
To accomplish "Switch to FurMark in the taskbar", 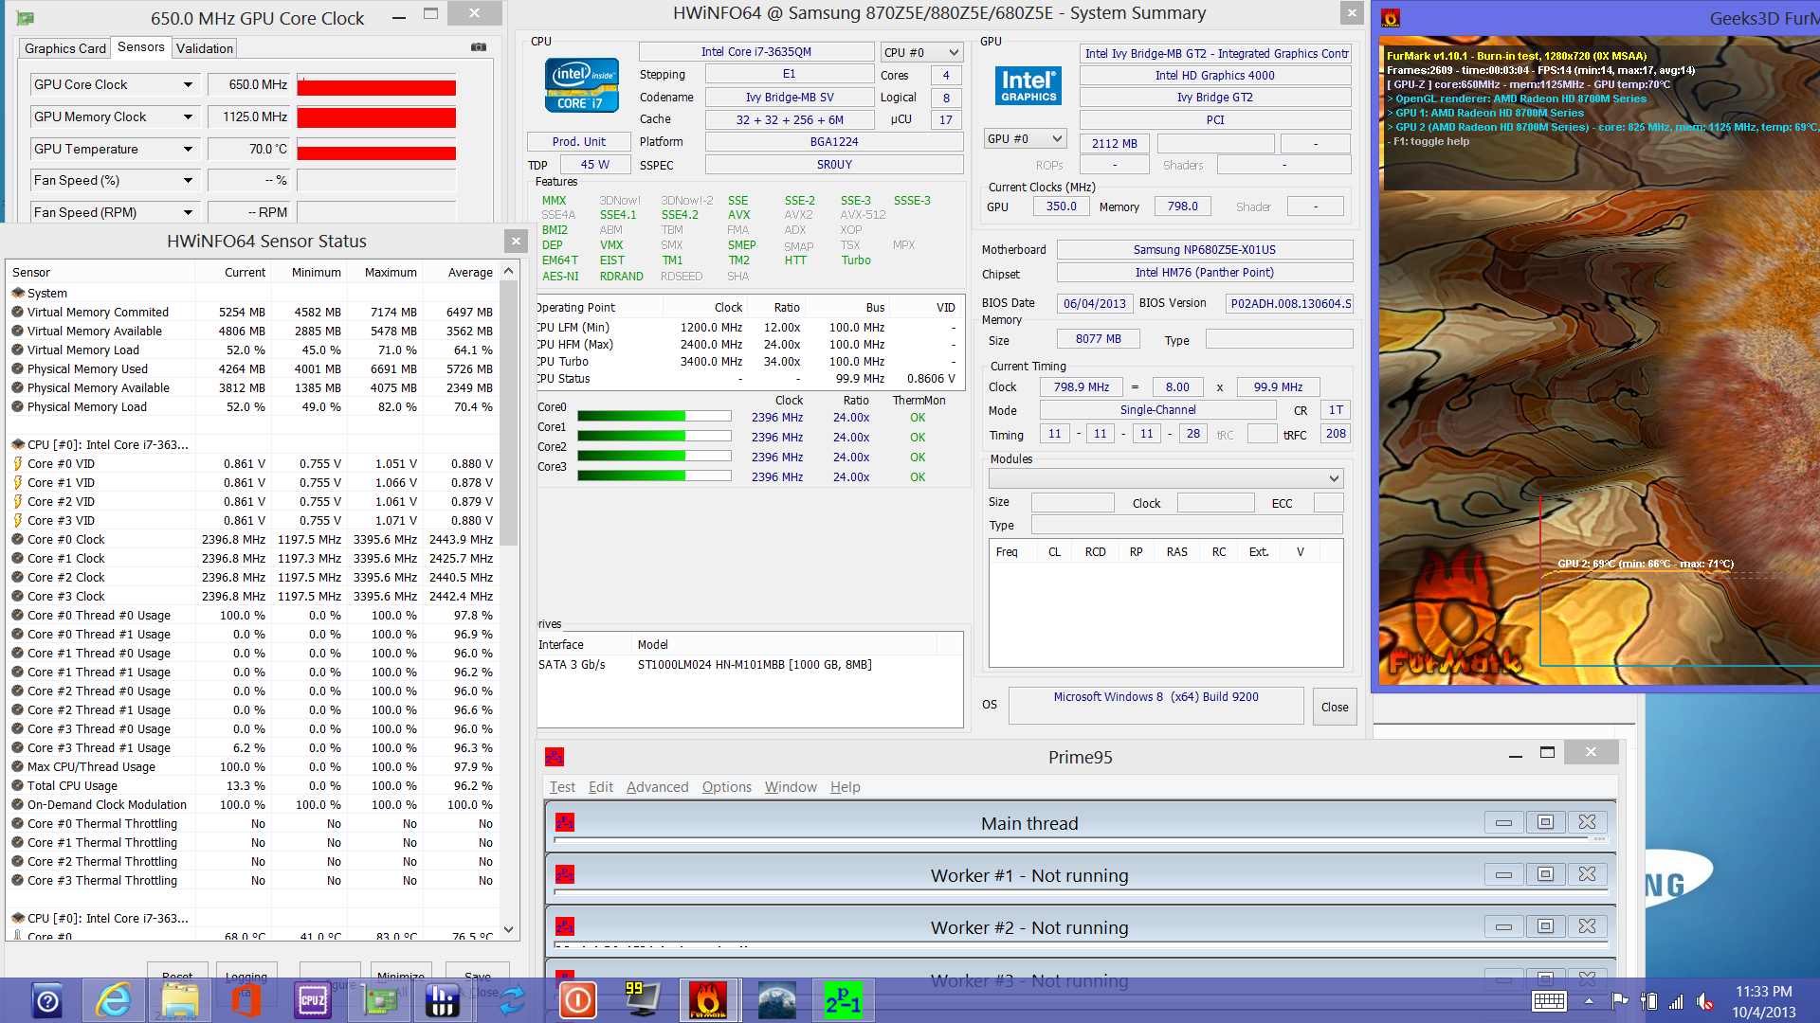I will (708, 1001).
